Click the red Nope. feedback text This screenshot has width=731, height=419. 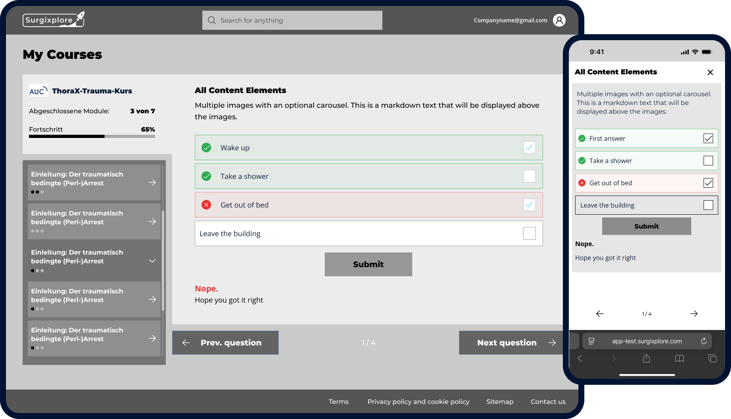(x=206, y=289)
